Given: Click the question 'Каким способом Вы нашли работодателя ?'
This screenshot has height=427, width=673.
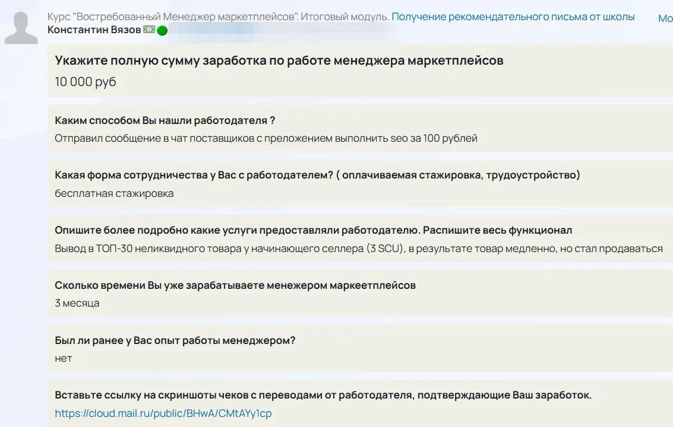Looking at the screenshot, I should [x=165, y=120].
